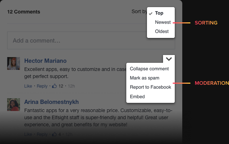Toggle the comment moderation chevron menu
229x144 pixels.
(x=169, y=59)
